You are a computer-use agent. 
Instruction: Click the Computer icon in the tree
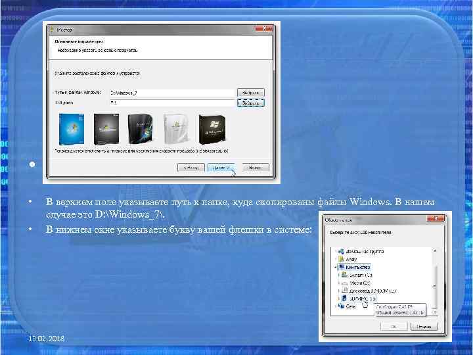(x=342, y=267)
